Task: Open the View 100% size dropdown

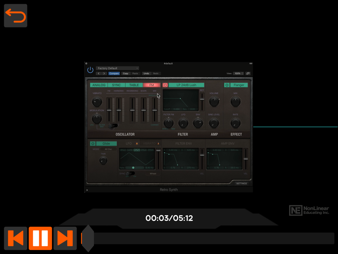Action: [238, 73]
